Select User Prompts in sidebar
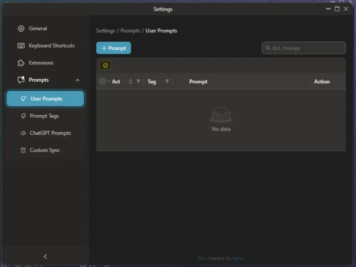The height and width of the screenshot is (267, 356). [45, 98]
